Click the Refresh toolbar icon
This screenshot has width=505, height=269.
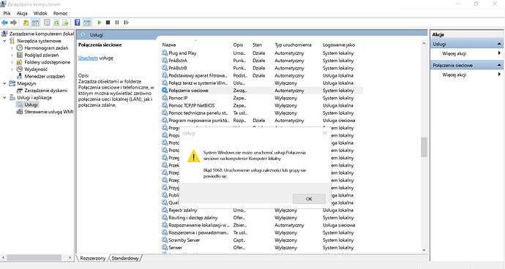point(56,23)
